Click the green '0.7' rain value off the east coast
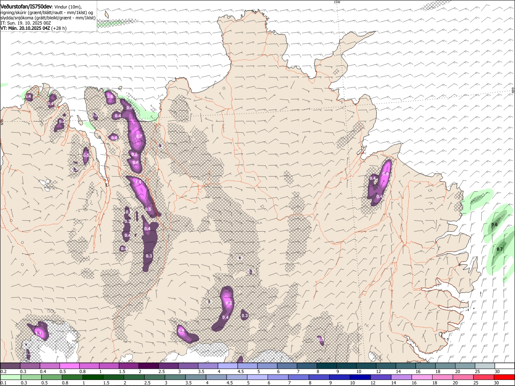This screenshot has height=386, width=515. (x=500, y=249)
